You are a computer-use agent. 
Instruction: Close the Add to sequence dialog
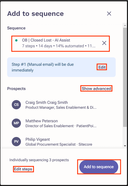pyautogui.click(x=109, y=14)
